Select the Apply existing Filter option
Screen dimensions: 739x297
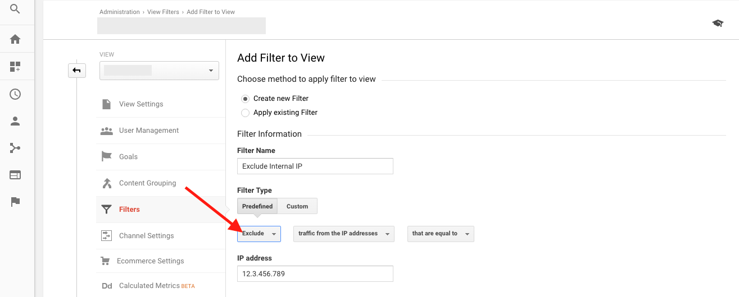coord(245,113)
